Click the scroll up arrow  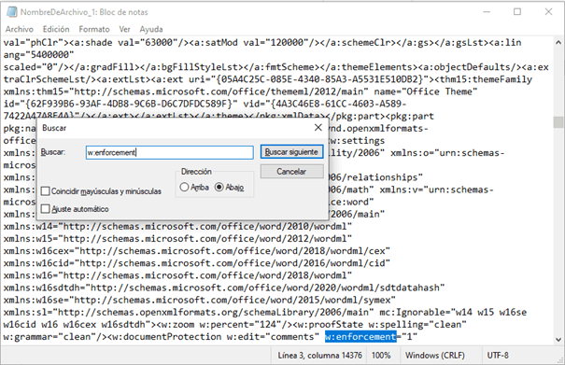pyautogui.click(x=558, y=43)
